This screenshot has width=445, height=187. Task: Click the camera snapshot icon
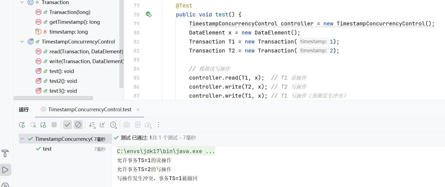[x=126, y=125]
